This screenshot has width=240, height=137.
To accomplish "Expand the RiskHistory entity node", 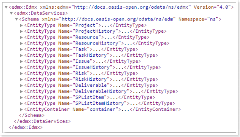I will [21, 79].
